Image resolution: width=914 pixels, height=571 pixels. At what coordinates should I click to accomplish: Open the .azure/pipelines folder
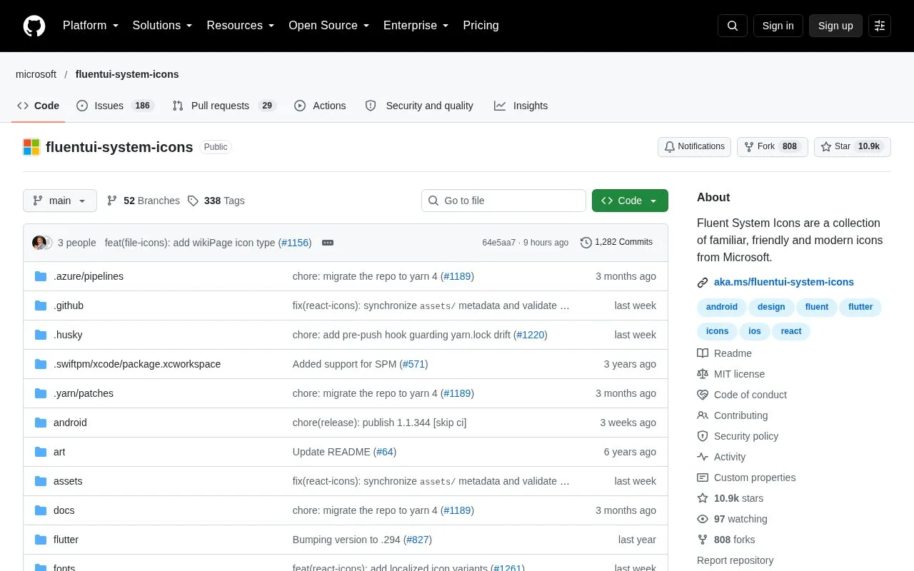coord(89,276)
